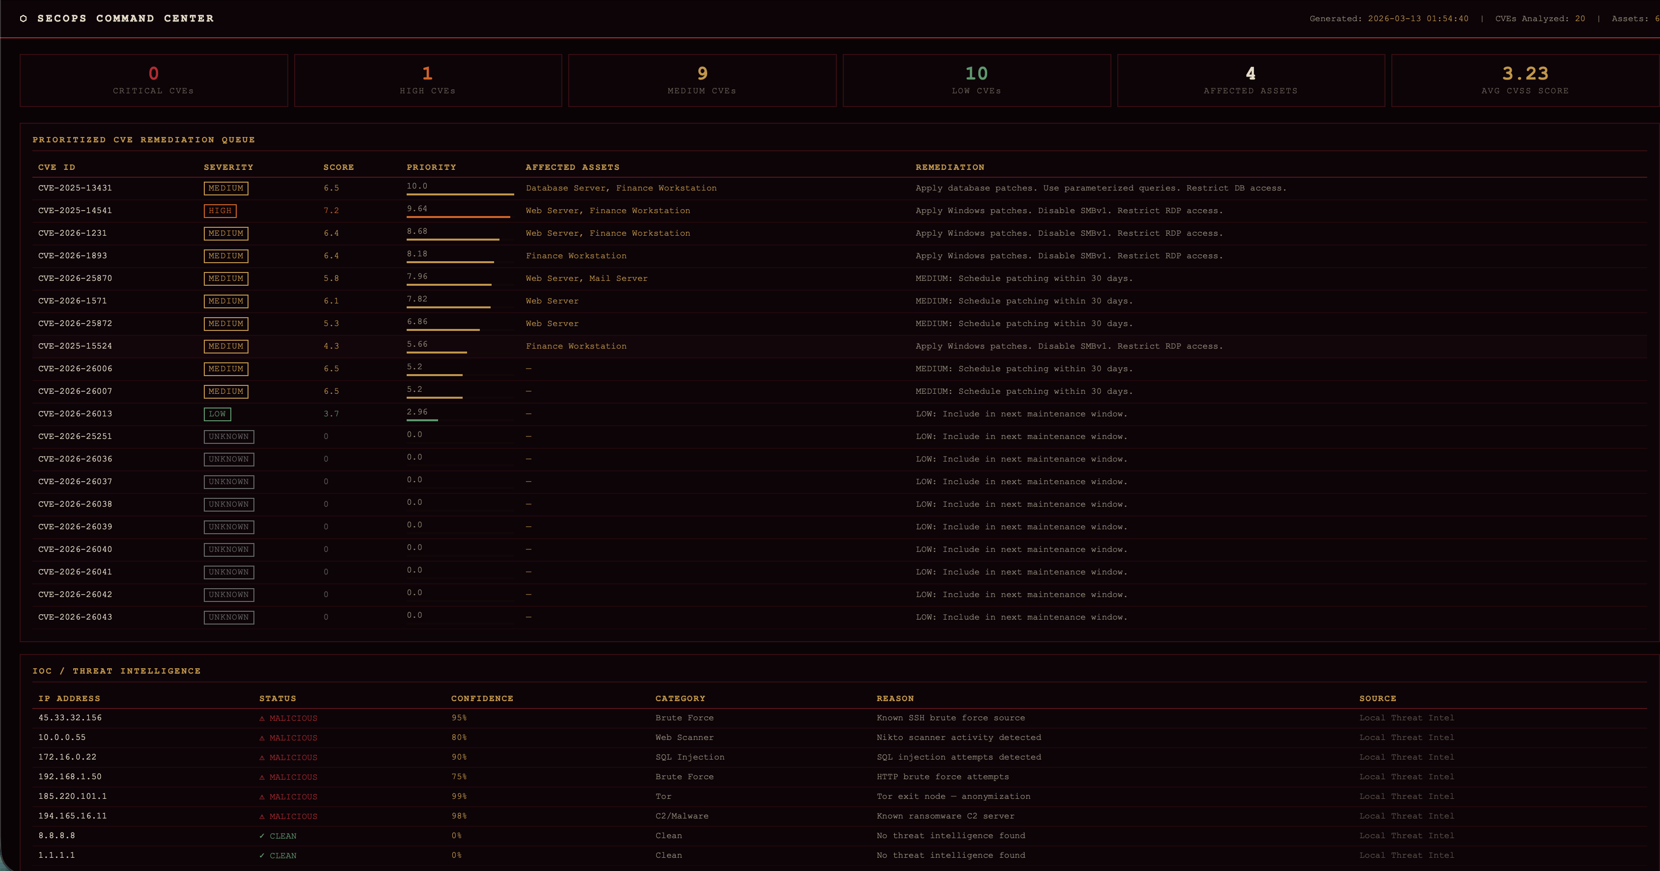Click the checkmark icon for 8.8.8.8

coord(262,836)
